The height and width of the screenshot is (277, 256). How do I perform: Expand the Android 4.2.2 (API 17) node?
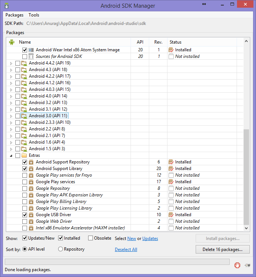11,77
